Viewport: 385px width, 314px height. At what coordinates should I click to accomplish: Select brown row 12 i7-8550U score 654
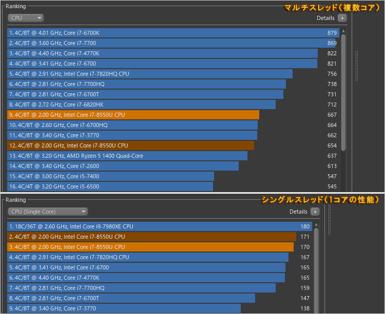(173, 146)
